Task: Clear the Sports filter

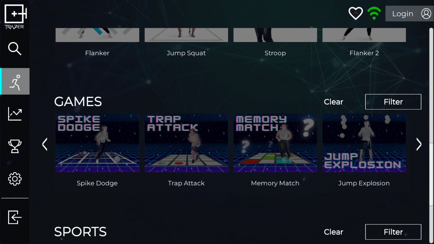Action: pyautogui.click(x=334, y=232)
